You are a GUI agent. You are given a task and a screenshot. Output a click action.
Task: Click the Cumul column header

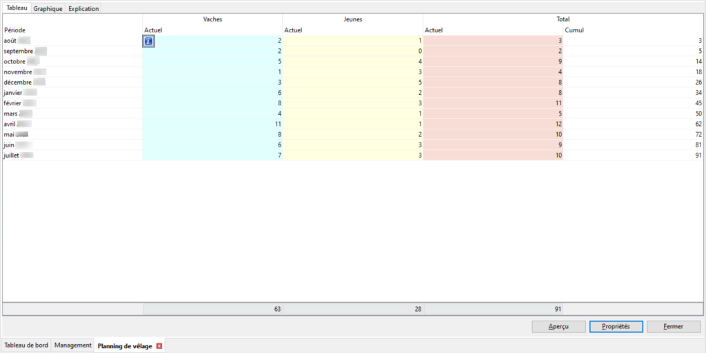click(574, 30)
